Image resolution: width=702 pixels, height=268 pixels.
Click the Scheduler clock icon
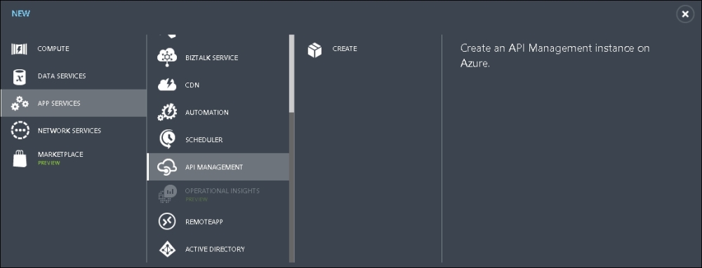click(x=167, y=139)
